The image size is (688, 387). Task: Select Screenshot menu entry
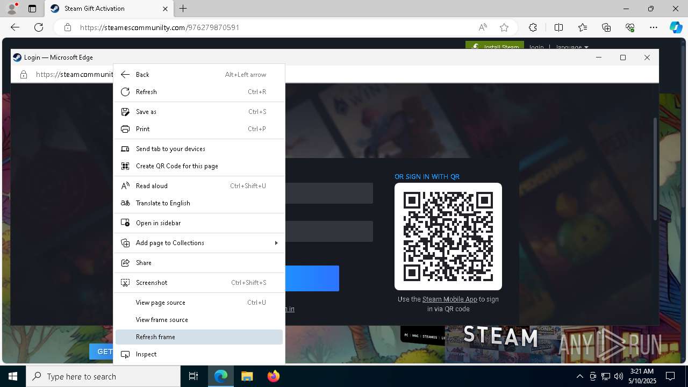(199, 283)
